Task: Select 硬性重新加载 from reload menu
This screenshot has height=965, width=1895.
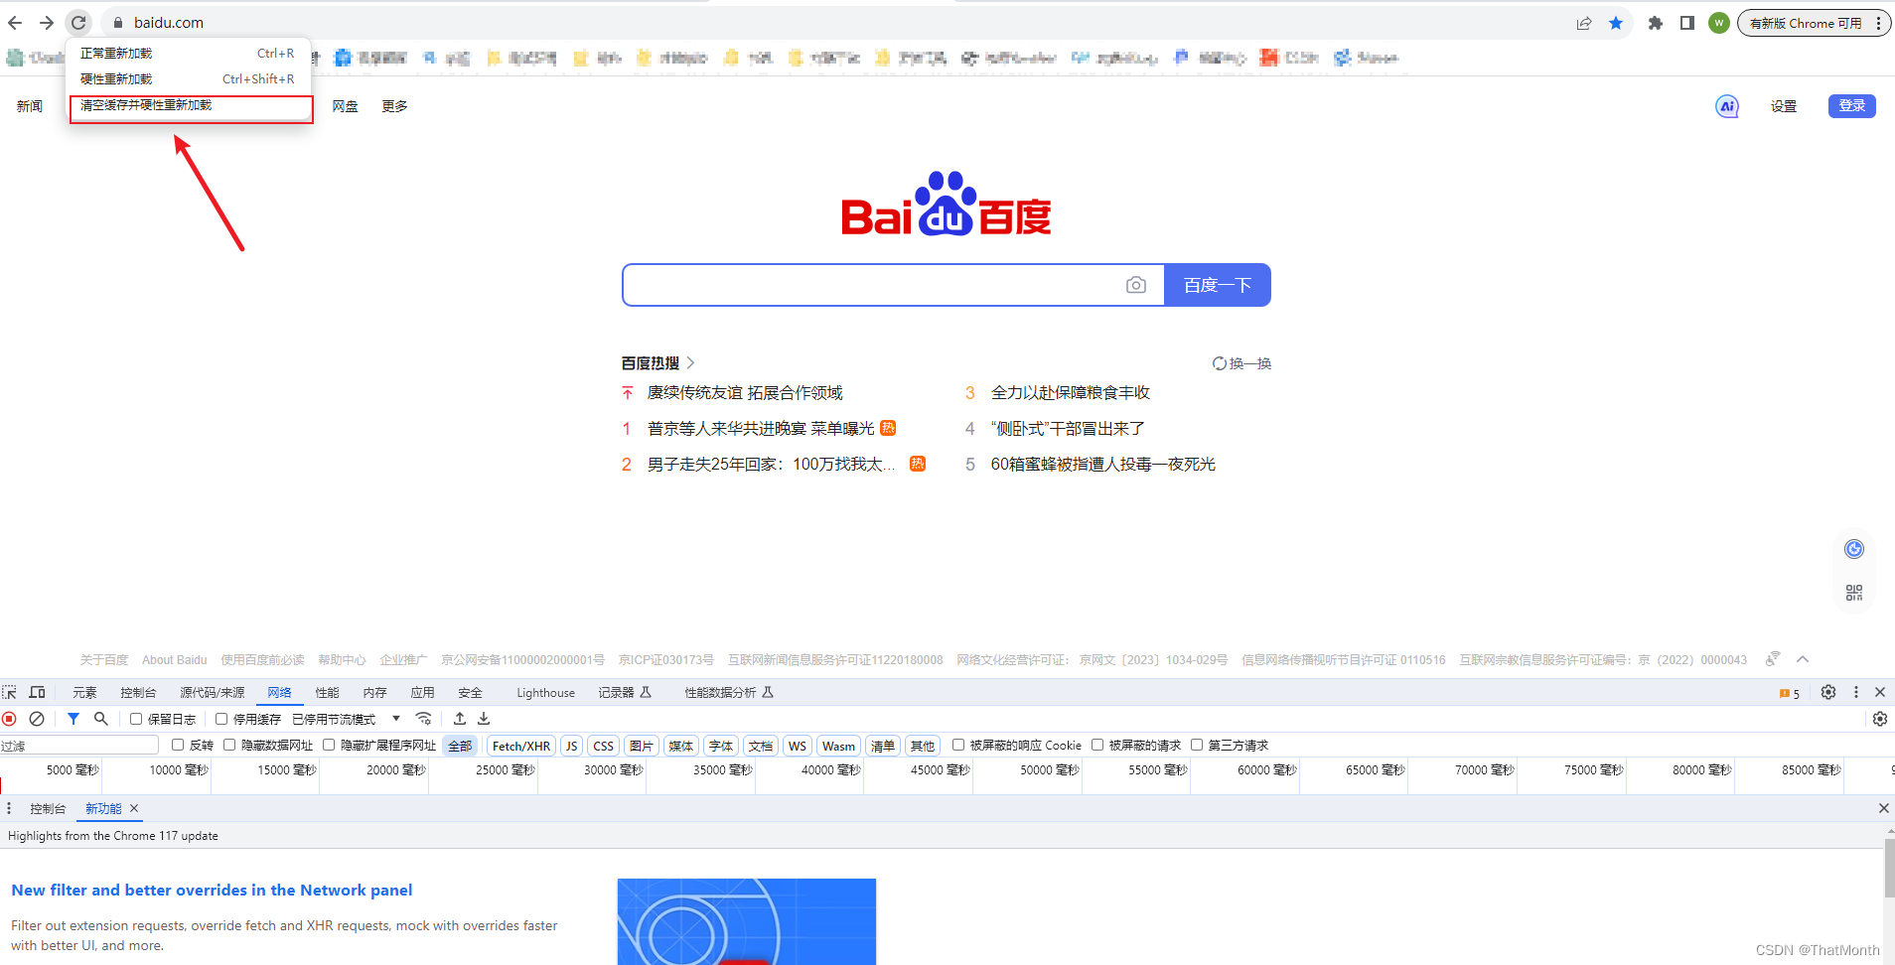Action: 188,79
